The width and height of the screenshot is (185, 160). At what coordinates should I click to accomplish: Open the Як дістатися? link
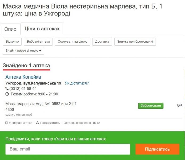tap(77, 83)
